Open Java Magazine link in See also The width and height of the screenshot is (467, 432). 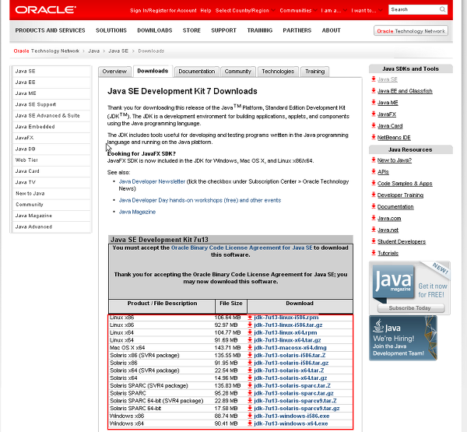pos(137,212)
